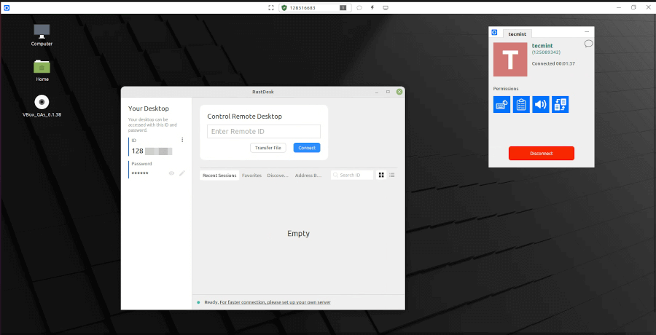The width and height of the screenshot is (656, 335).
Task: Open the chat bubble in the tecmint connection panel
Action: tap(588, 44)
